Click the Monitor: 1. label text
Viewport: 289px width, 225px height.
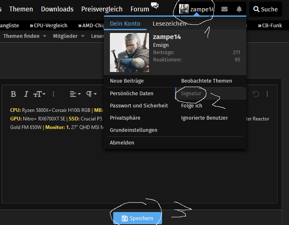click(x=58, y=127)
